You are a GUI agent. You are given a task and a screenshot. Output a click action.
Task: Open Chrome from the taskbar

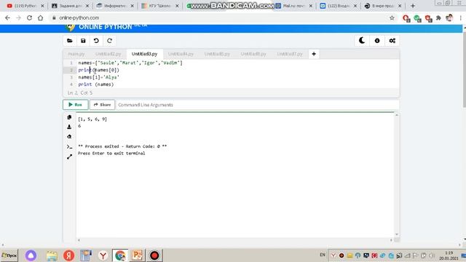(120, 255)
